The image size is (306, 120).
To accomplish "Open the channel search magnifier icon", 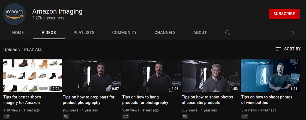I will pyautogui.click(x=228, y=33).
